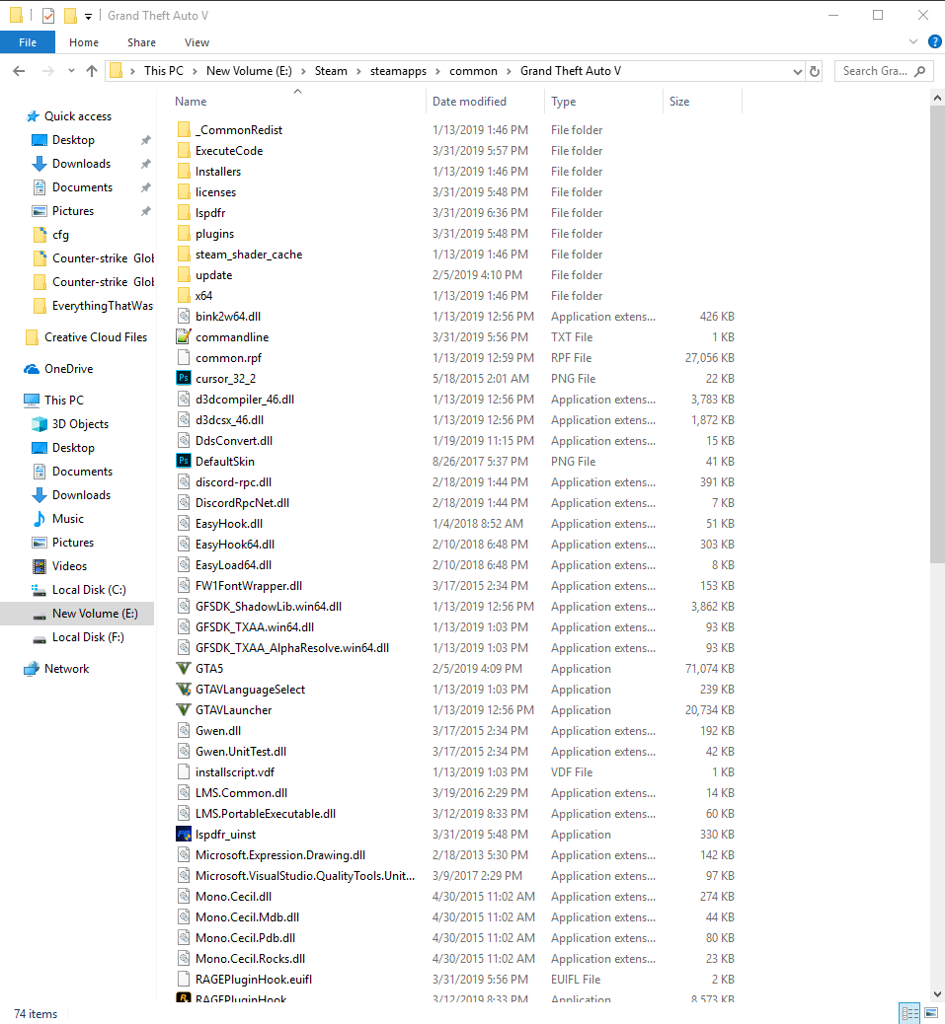The image size is (945, 1024).
Task: Expand the ribbon with the chevron
Action: 913,41
